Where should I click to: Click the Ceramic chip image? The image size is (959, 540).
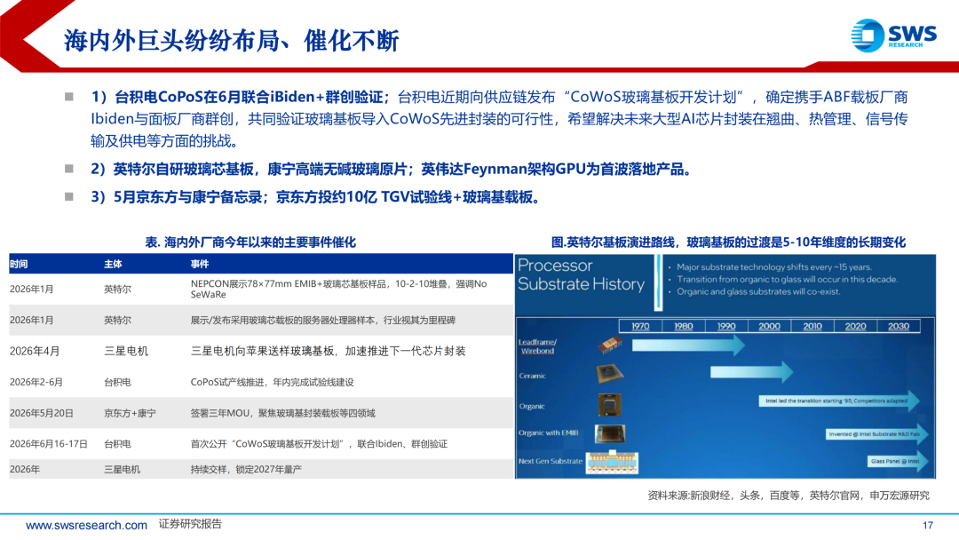[x=609, y=373]
